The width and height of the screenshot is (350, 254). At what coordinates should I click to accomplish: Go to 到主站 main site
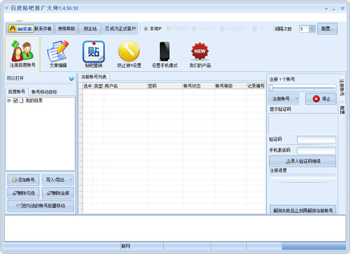tap(90, 29)
